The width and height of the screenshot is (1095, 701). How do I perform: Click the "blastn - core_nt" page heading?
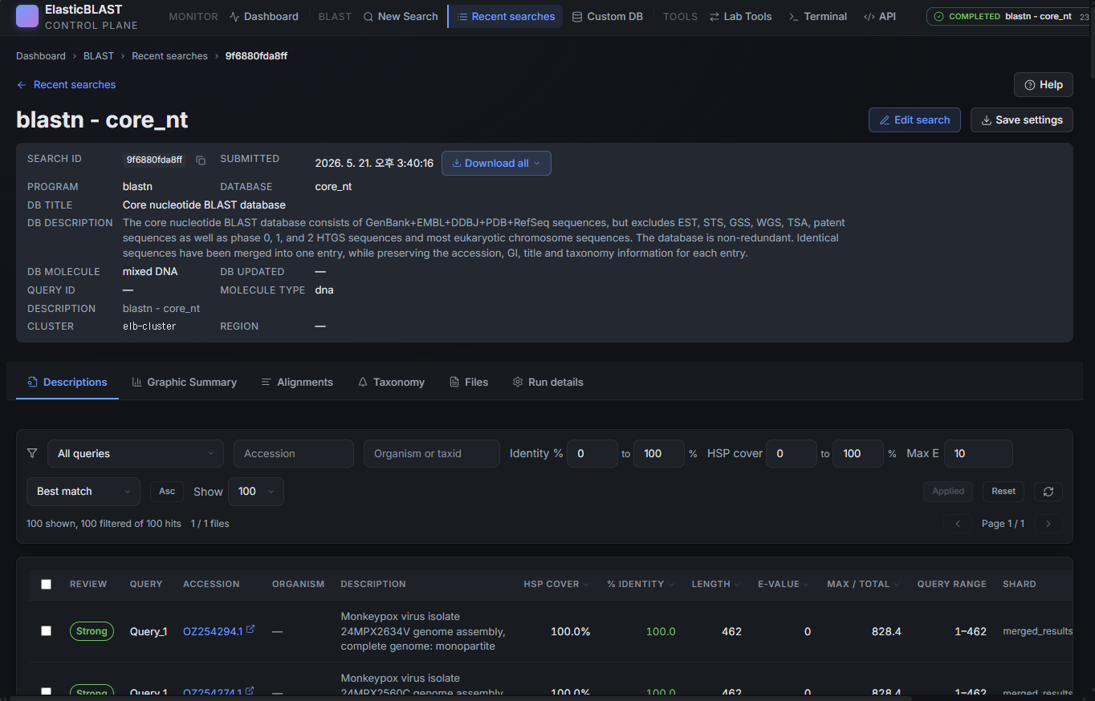coord(102,120)
